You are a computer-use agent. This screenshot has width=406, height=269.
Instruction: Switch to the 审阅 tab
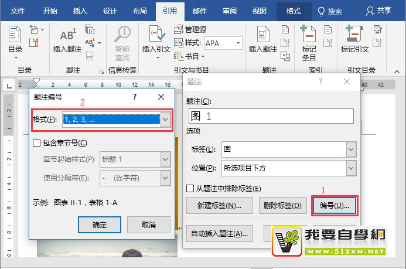click(230, 11)
